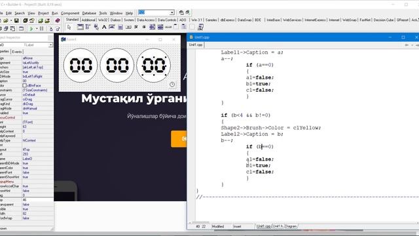Open the Object Inspector component selector dropdown
This screenshot has width=419, height=236.
coord(50,45)
